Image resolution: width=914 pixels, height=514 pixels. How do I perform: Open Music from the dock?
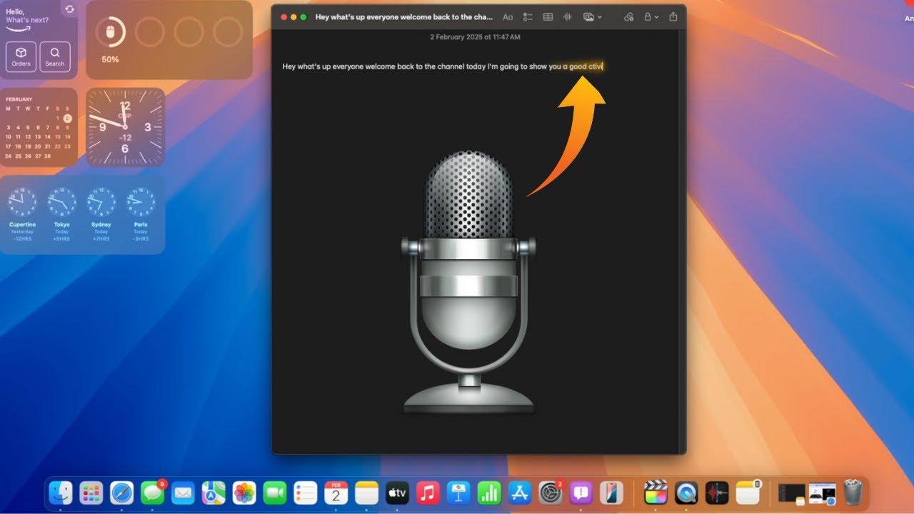tap(428, 493)
